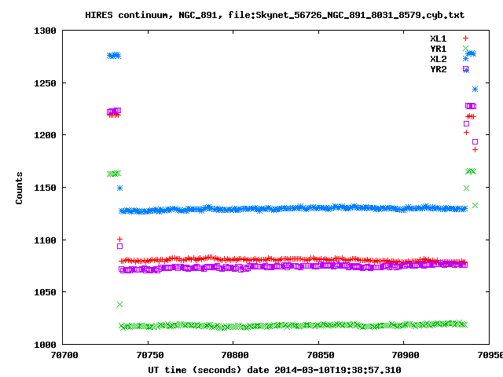Screen dimensions: 503x377
Task: Click the isolated green YR1 point near 1133 at right
Action: [475, 205]
